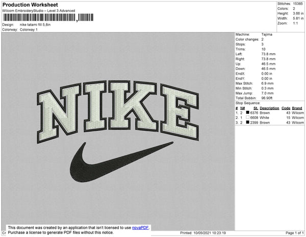Click the Max Jump value 7.0 mm
This screenshot has width=306, height=237.
[x=267, y=93]
